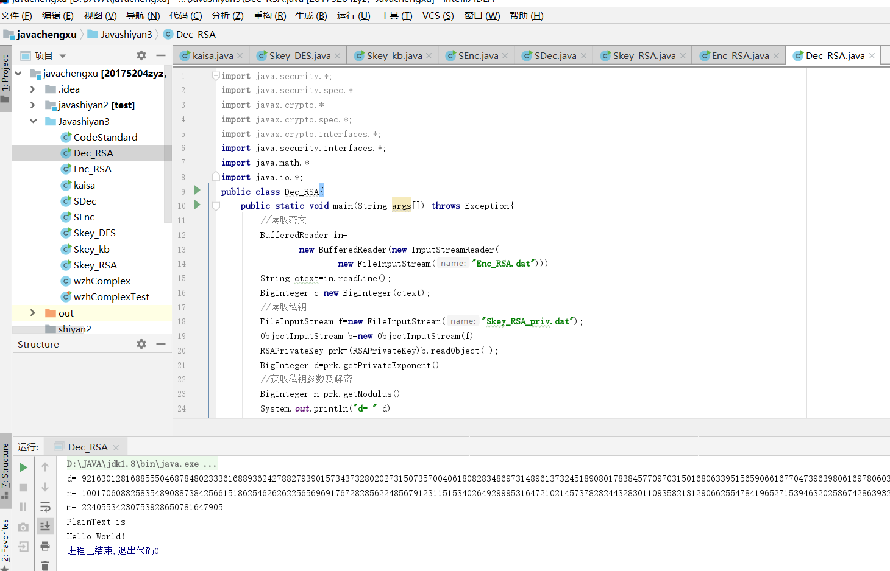Open the 运行 (U) menu
890x571 pixels.
click(354, 16)
